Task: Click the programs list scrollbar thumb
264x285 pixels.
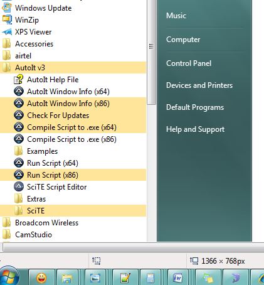Action: 151,52
